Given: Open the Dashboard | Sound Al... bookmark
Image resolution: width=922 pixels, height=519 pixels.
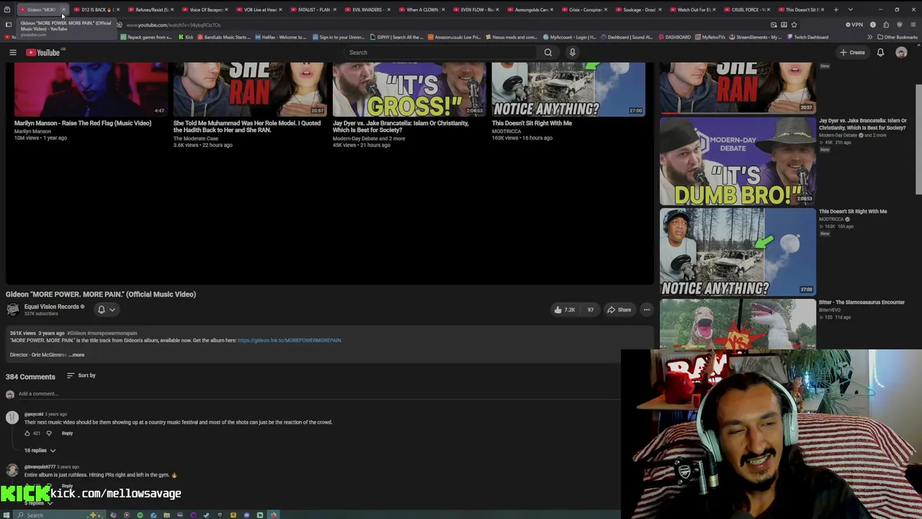Looking at the screenshot, I should click(x=626, y=37).
